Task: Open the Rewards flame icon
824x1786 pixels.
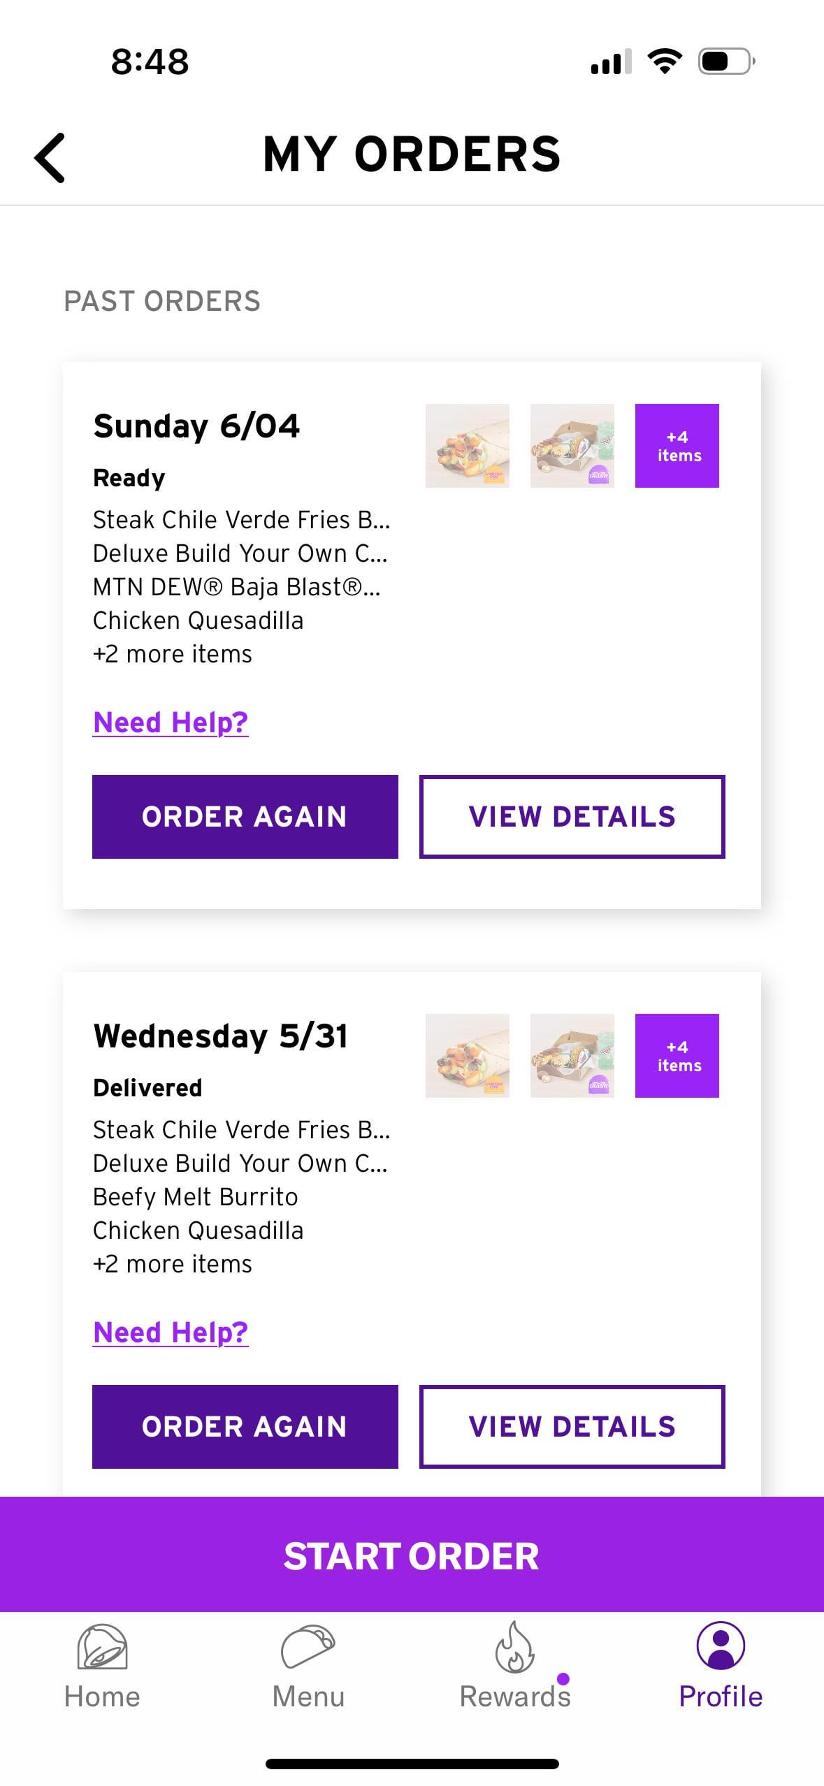Action: [x=514, y=1648]
